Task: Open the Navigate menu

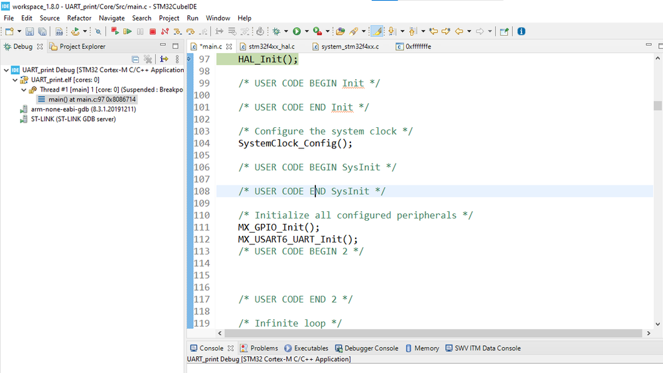Action: point(111,18)
